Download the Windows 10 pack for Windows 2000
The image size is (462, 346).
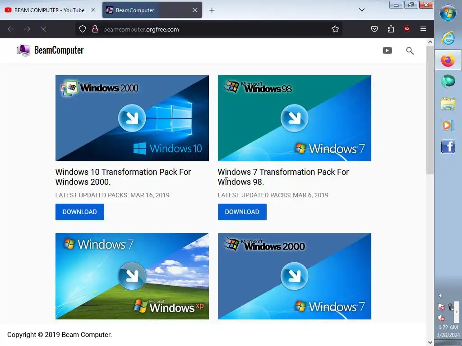pos(79,212)
